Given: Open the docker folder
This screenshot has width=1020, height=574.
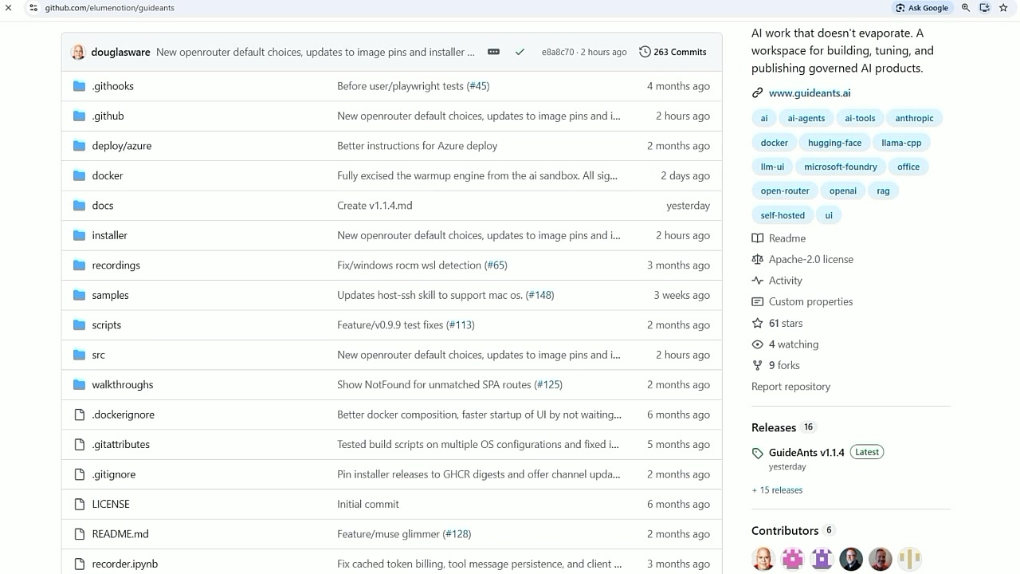Looking at the screenshot, I should tap(108, 175).
